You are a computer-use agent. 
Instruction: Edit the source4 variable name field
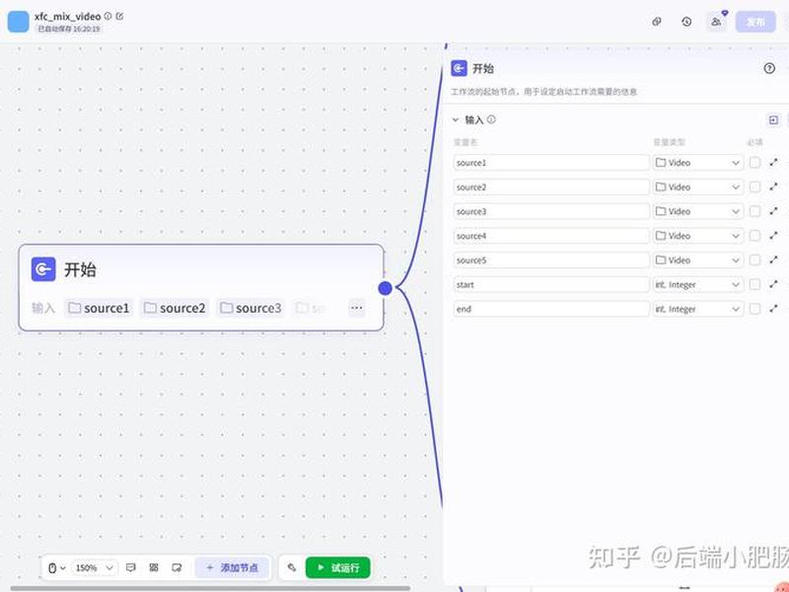pos(551,236)
